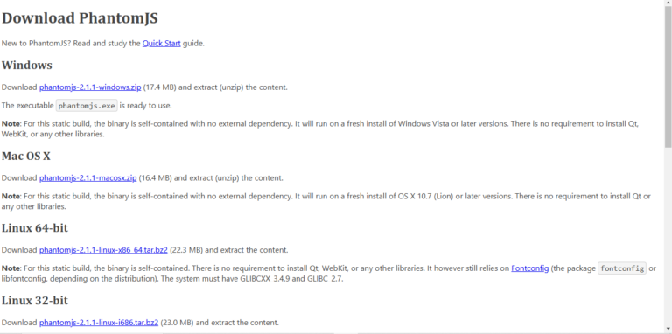Open the Quick Start guide link

[x=162, y=43]
